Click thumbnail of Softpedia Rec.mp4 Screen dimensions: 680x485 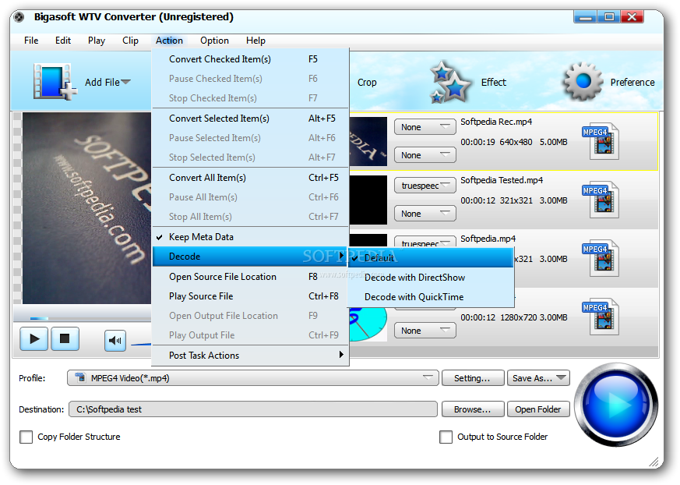point(368,141)
